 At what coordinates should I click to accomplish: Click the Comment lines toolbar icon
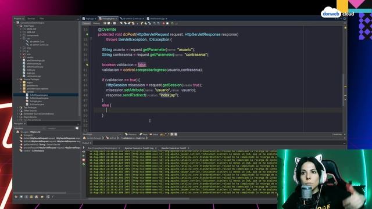click(172, 23)
